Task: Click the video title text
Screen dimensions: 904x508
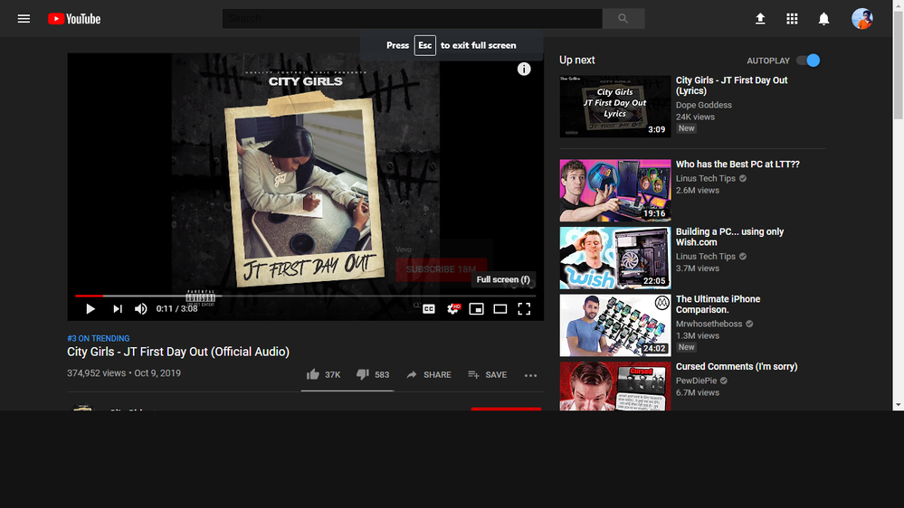Action: pos(178,352)
